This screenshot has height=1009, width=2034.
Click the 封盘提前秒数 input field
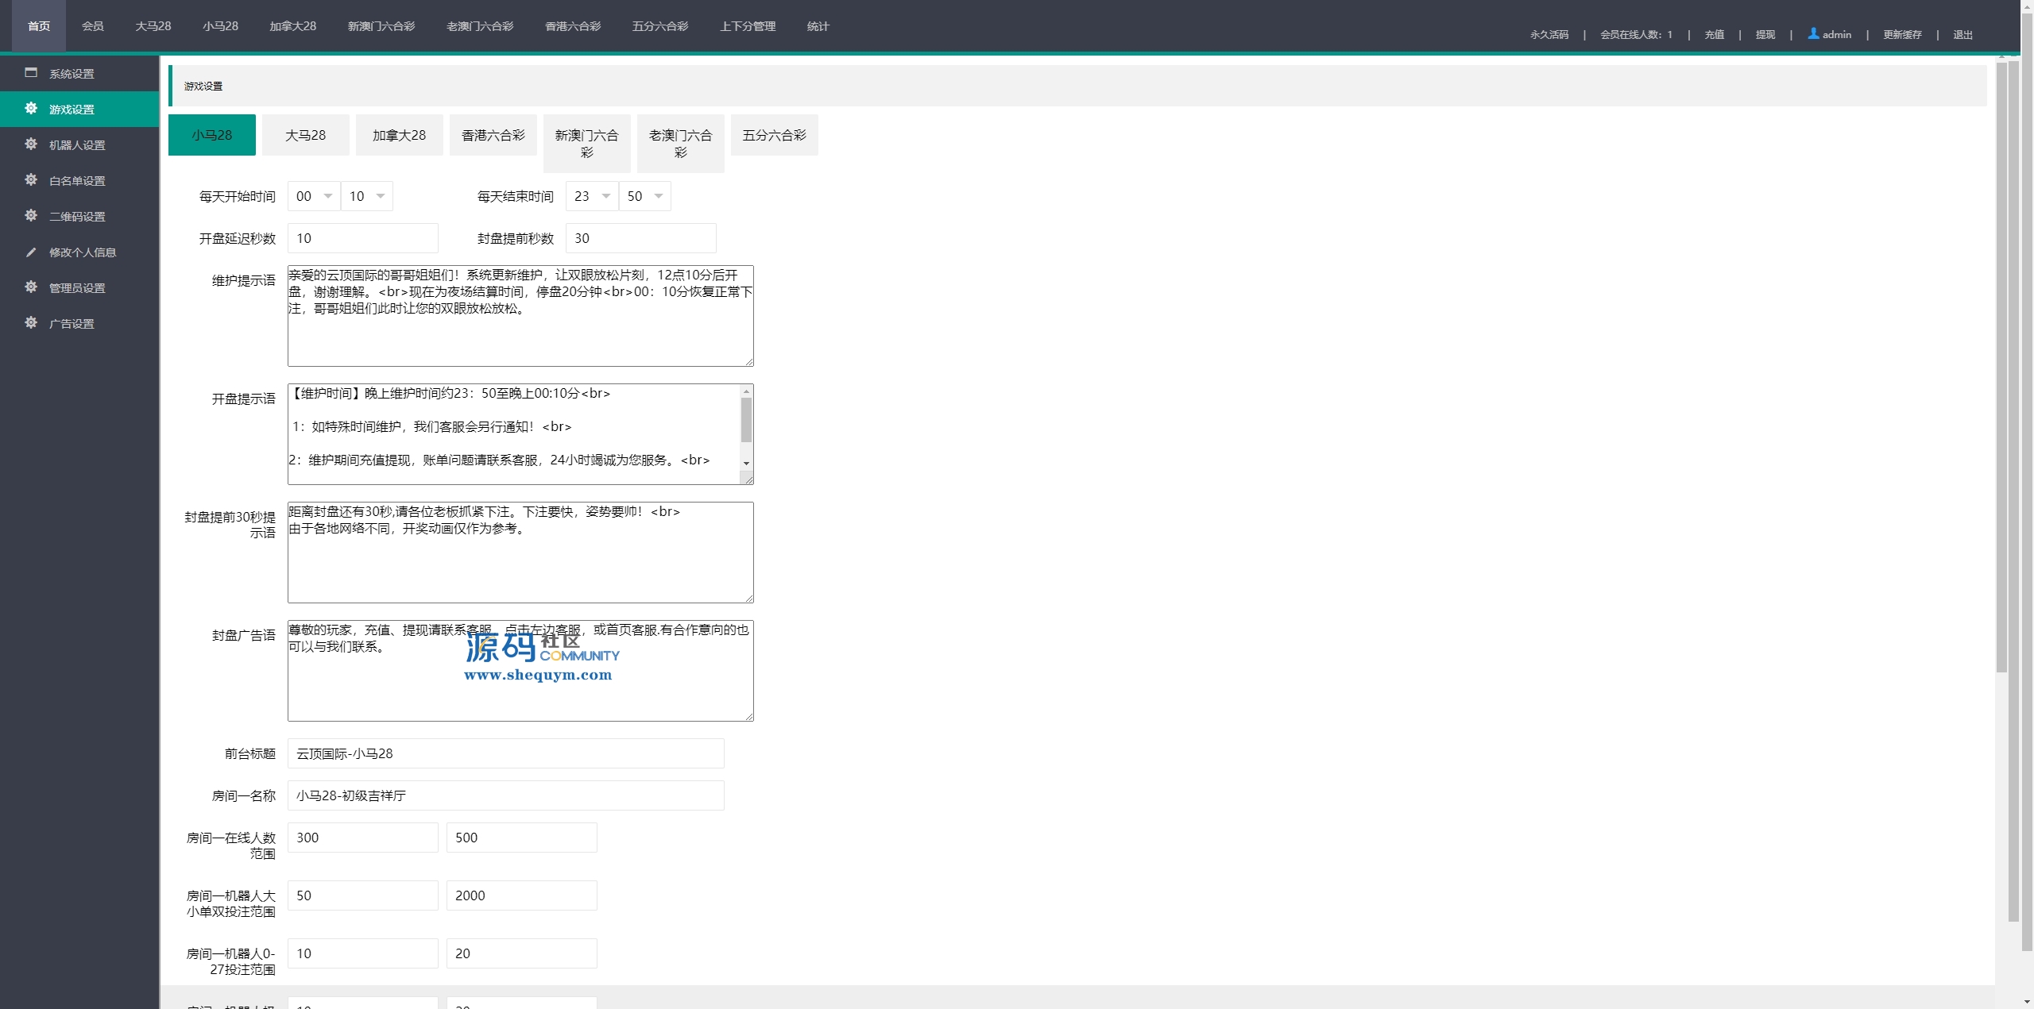tap(641, 238)
